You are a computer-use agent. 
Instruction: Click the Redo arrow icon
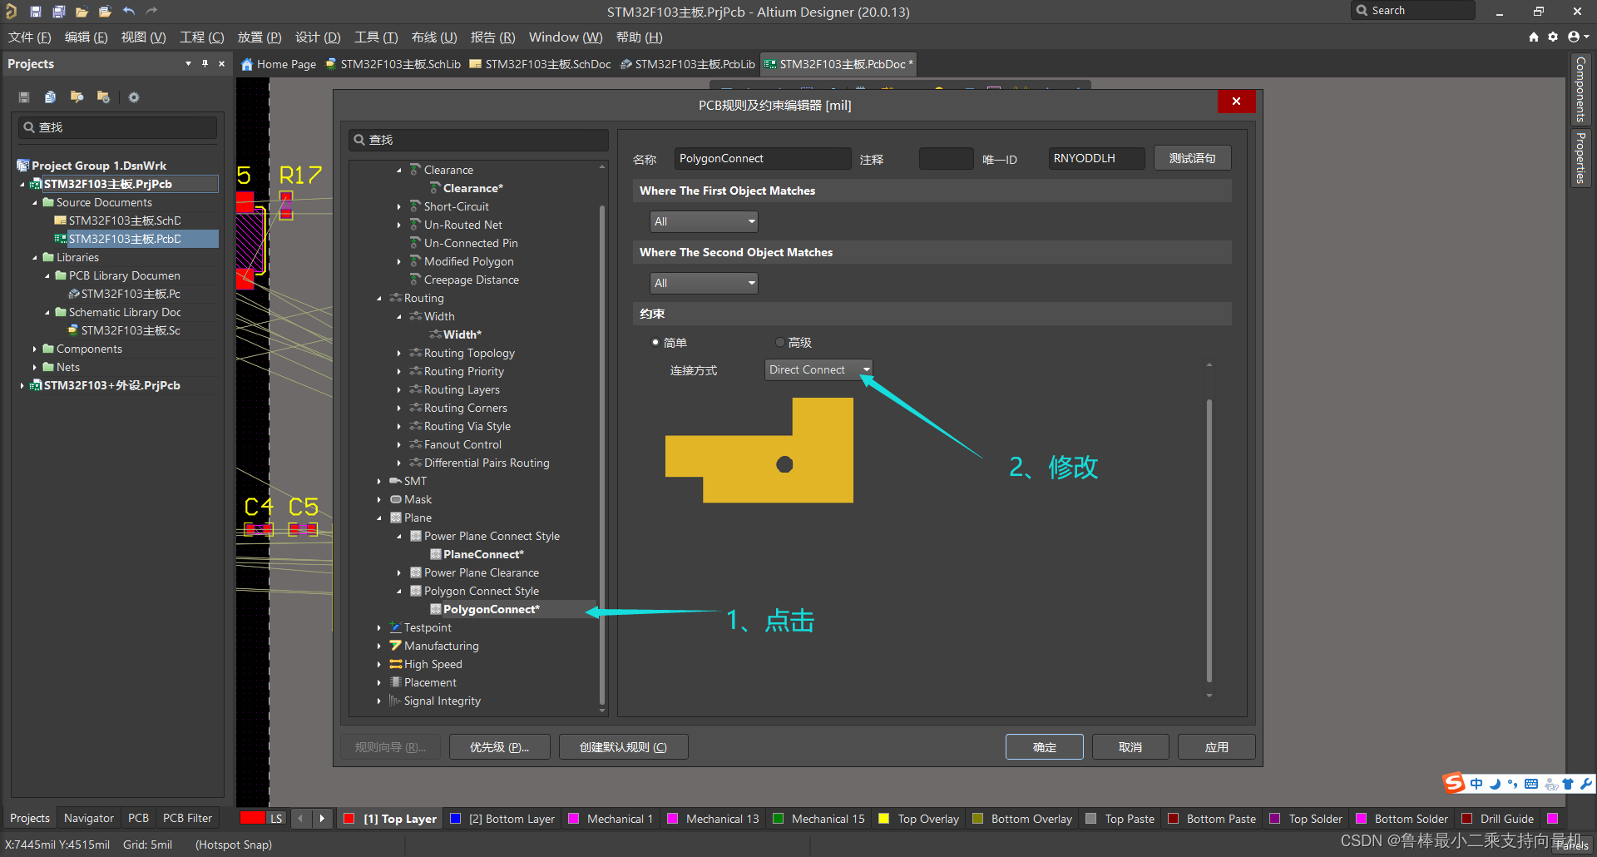pos(151,12)
